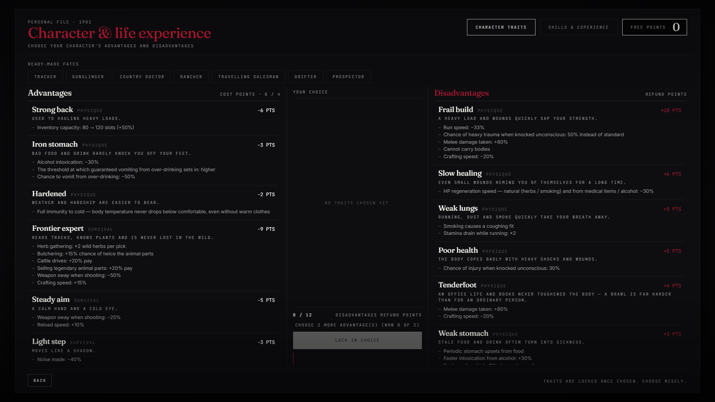This screenshot has width=715, height=402.
Task: Choose the Light step advantage
Action: click(x=153, y=349)
